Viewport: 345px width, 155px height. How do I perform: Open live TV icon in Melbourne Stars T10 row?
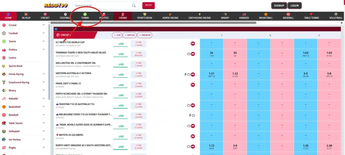pyautogui.click(x=193, y=115)
